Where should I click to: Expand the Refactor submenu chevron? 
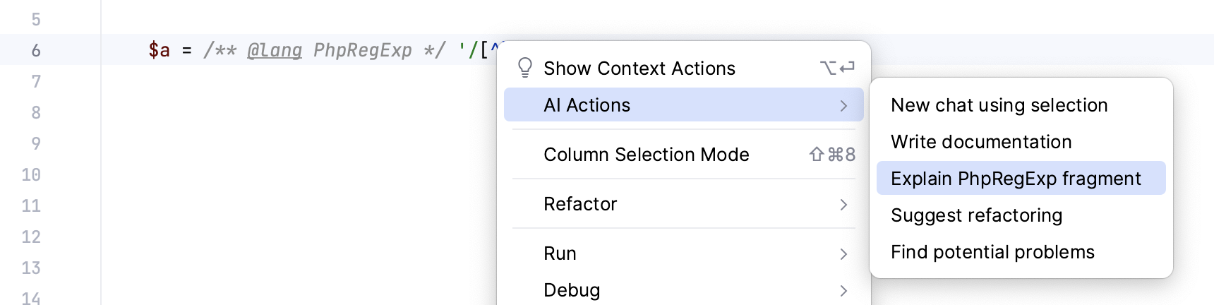click(x=843, y=205)
